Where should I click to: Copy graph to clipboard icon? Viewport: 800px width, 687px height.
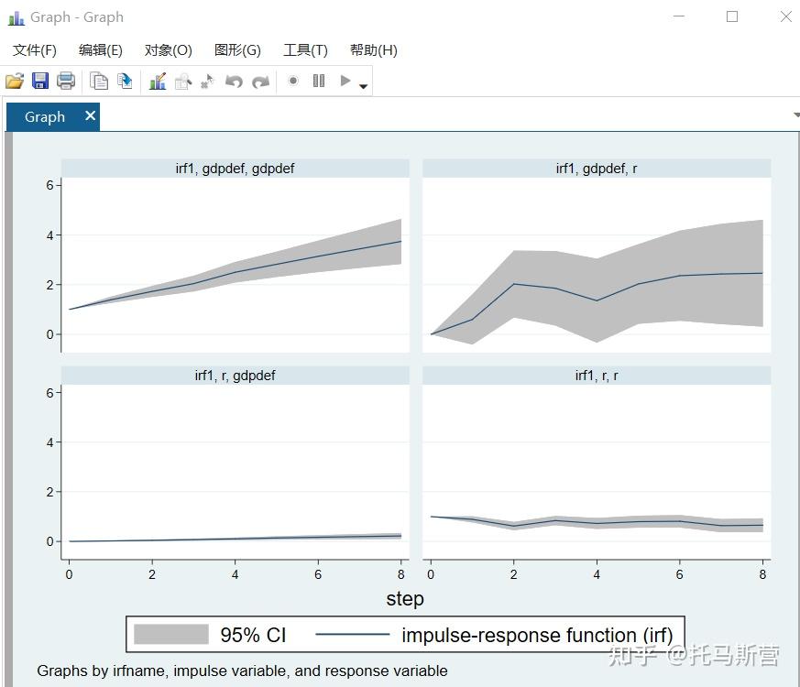click(98, 82)
